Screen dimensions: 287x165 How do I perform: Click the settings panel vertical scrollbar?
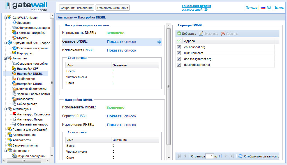168,86
